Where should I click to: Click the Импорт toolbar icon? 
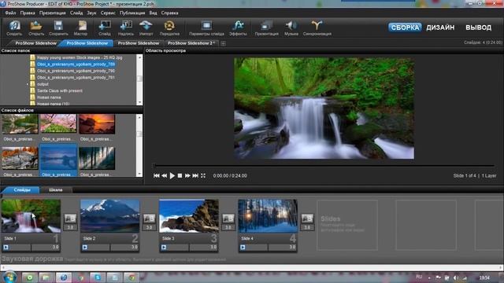tap(146, 28)
